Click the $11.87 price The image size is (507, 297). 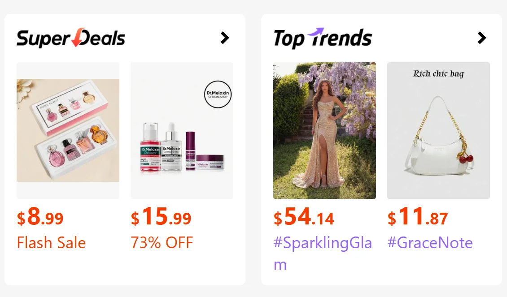pyautogui.click(x=418, y=218)
